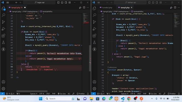The width and height of the screenshot is (182, 102).
Task: Toggle secondary sidebar in left title bar
Action: point(66,3)
